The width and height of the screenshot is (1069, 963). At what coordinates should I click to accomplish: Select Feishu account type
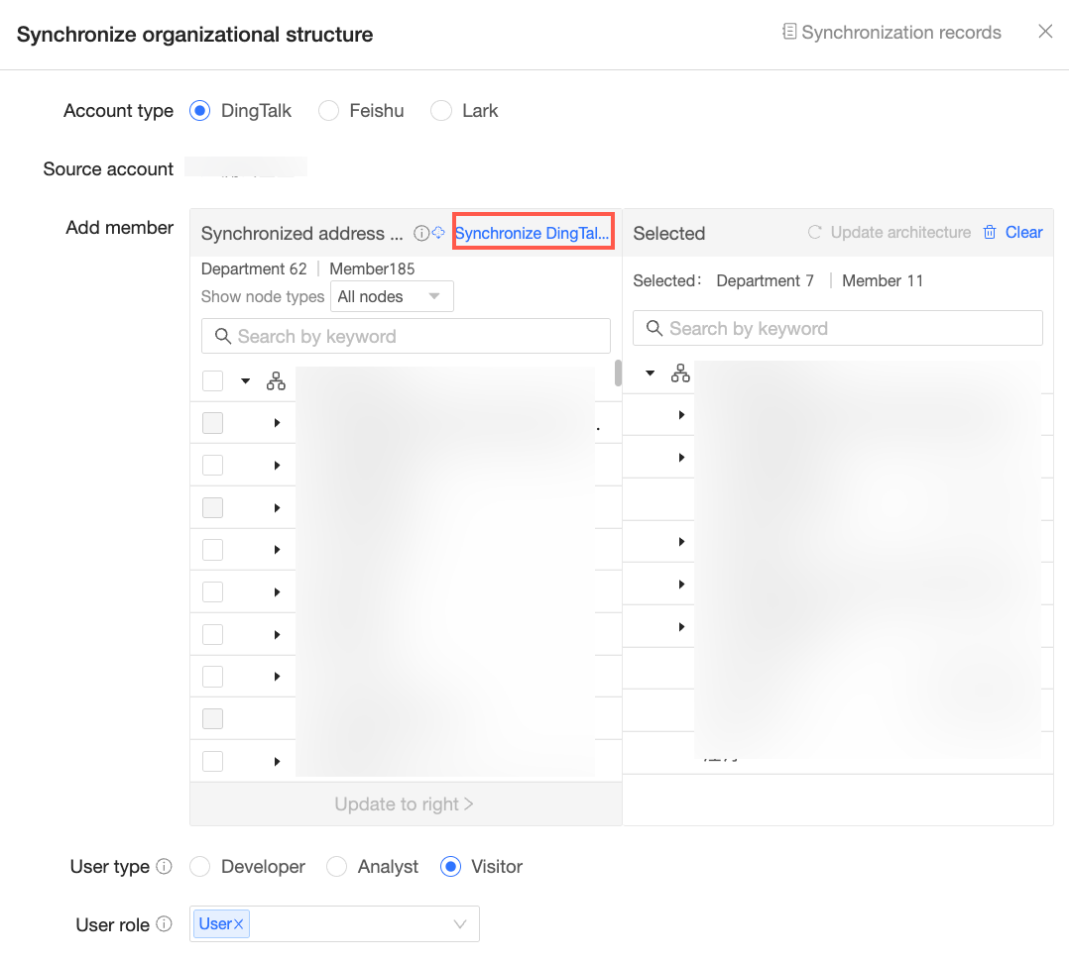tap(328, 110)
